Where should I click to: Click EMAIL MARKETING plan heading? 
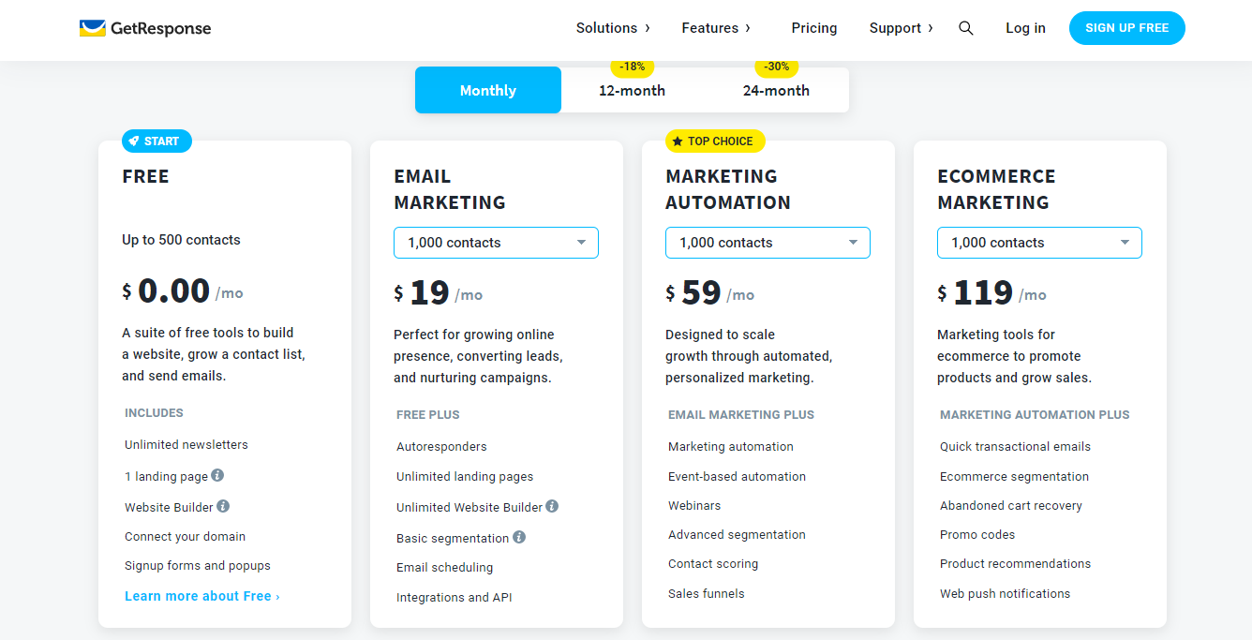tap(450, 189)
